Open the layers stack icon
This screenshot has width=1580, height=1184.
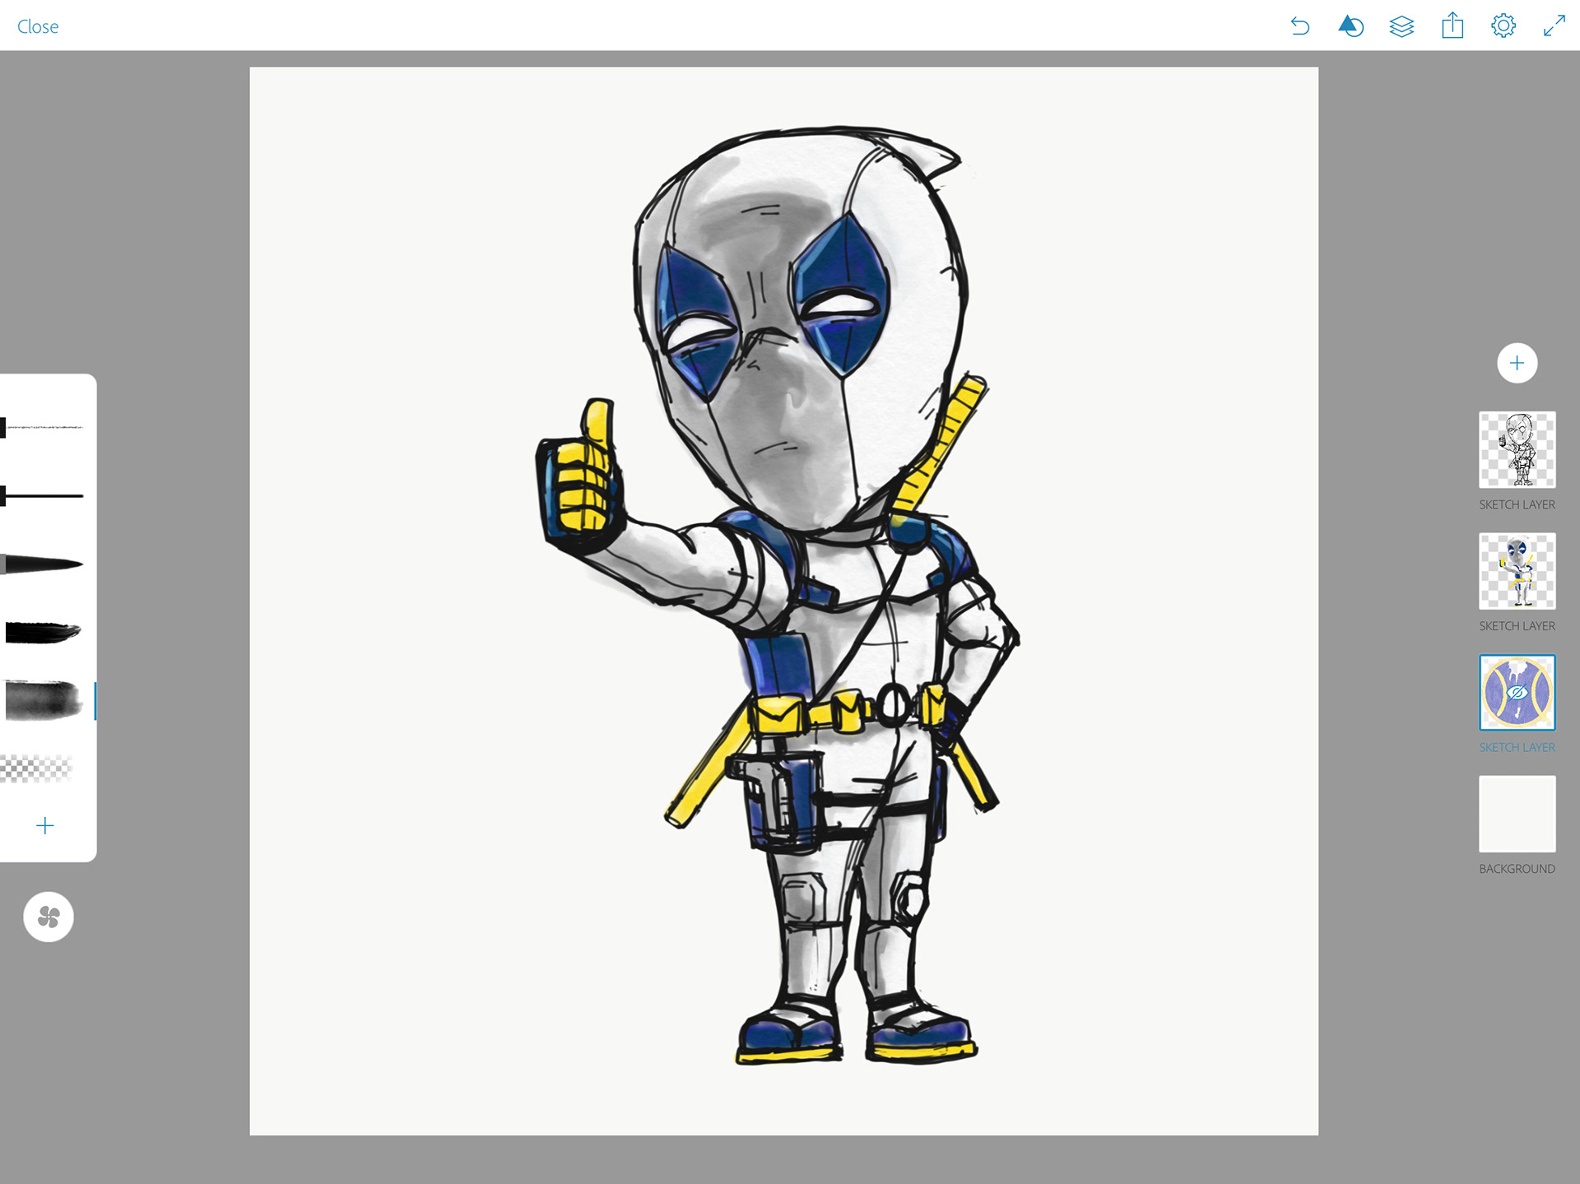(x=1401, y=26)
